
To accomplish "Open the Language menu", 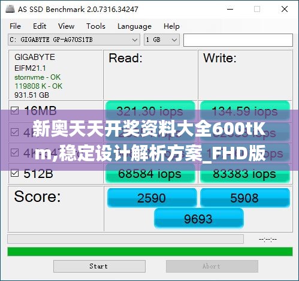I will click(x=134, y=26).
